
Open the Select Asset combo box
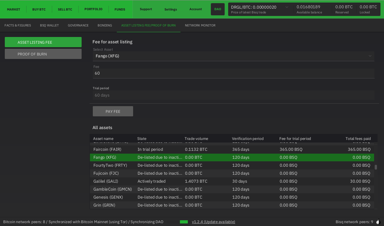[234, 56]
